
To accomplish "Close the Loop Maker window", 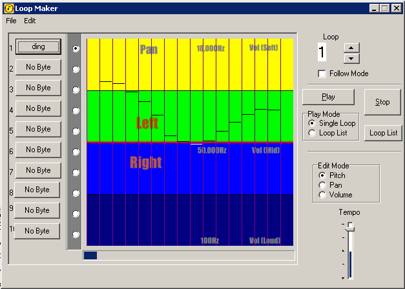I will click(396, 8).
